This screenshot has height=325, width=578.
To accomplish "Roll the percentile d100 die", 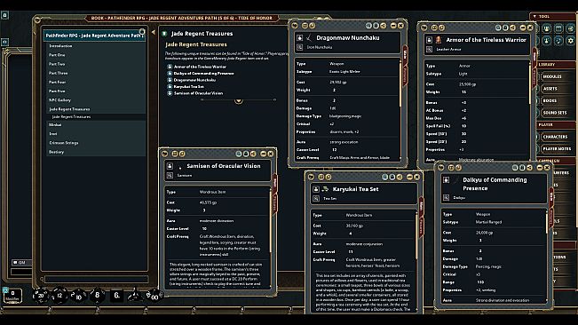I will coord(154,296).
